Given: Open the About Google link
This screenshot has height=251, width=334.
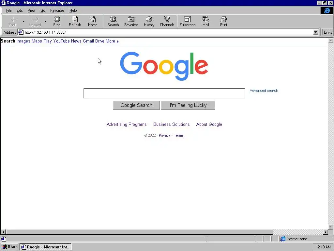Looking at the screenshot, I should click(209, 124).
